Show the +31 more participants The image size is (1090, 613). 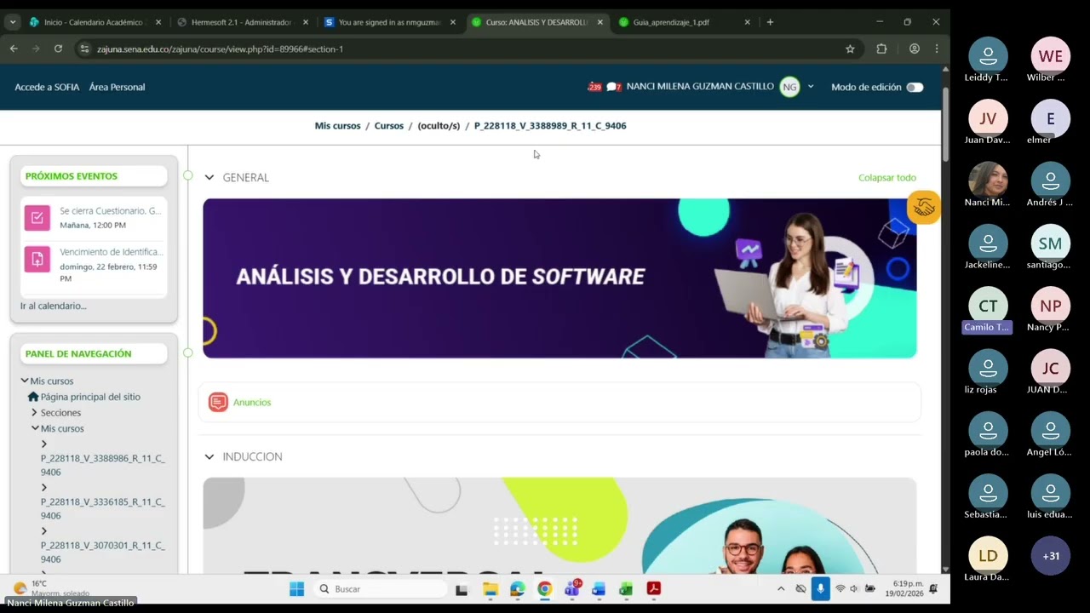pyautogui.click(x=1051, y=556)
